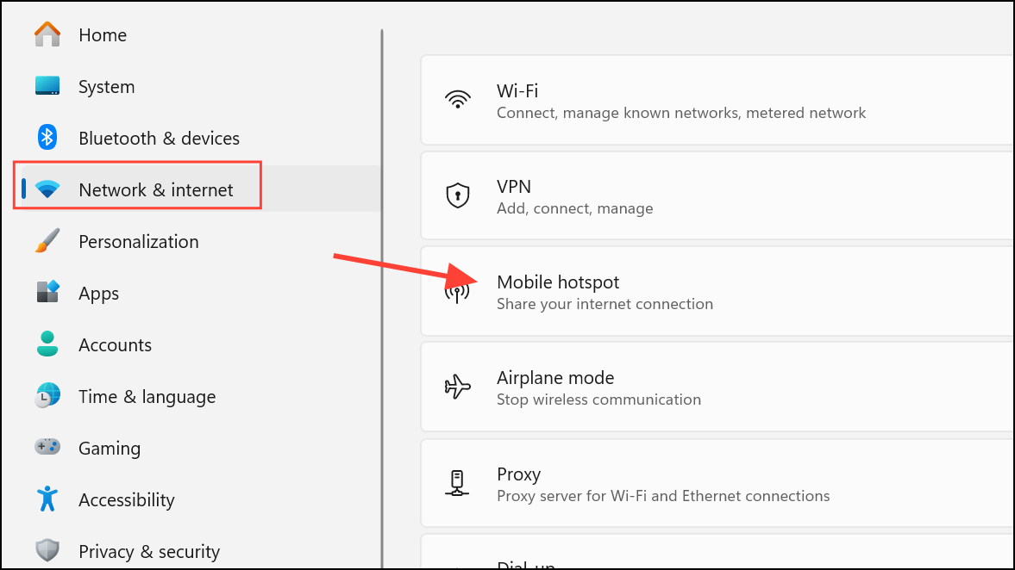The image size is (1015, 570).
Task: Click the Privacy & security shield icon
Action: 47,550
